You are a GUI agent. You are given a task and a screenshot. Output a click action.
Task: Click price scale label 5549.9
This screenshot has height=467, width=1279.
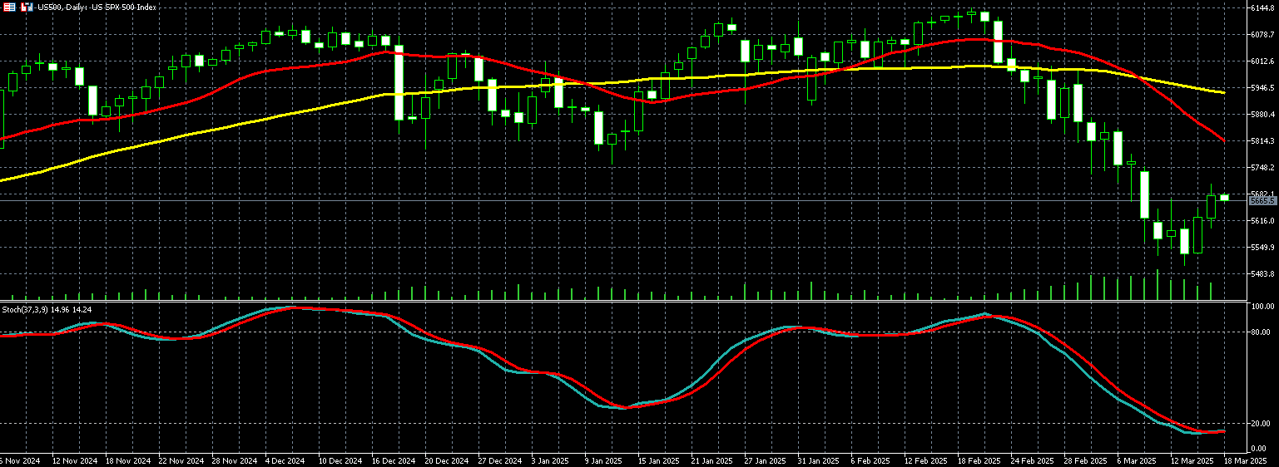(1263, 247)
